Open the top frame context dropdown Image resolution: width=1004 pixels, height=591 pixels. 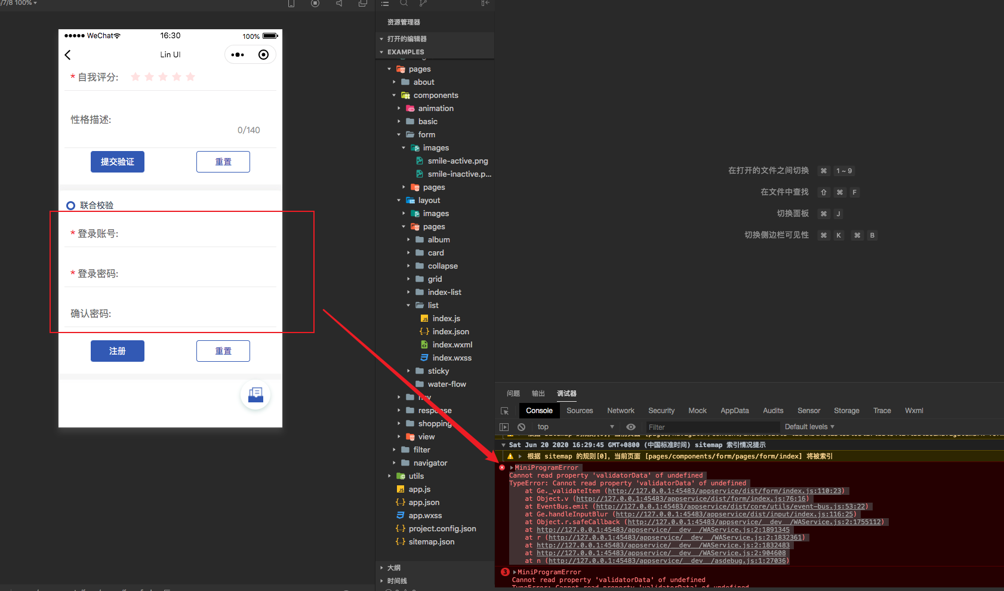tap(574, 427)
